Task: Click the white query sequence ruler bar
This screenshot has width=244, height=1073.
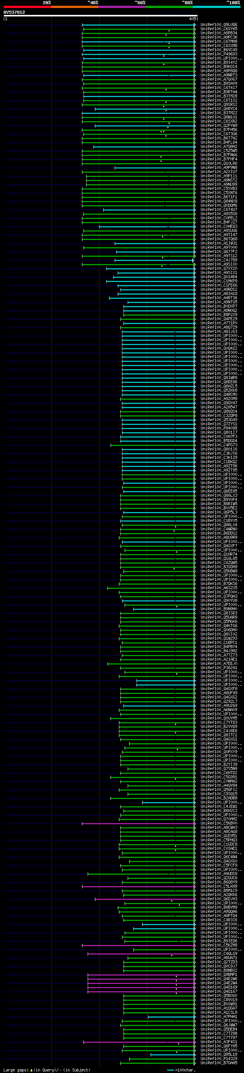Action: click(100, 16)
